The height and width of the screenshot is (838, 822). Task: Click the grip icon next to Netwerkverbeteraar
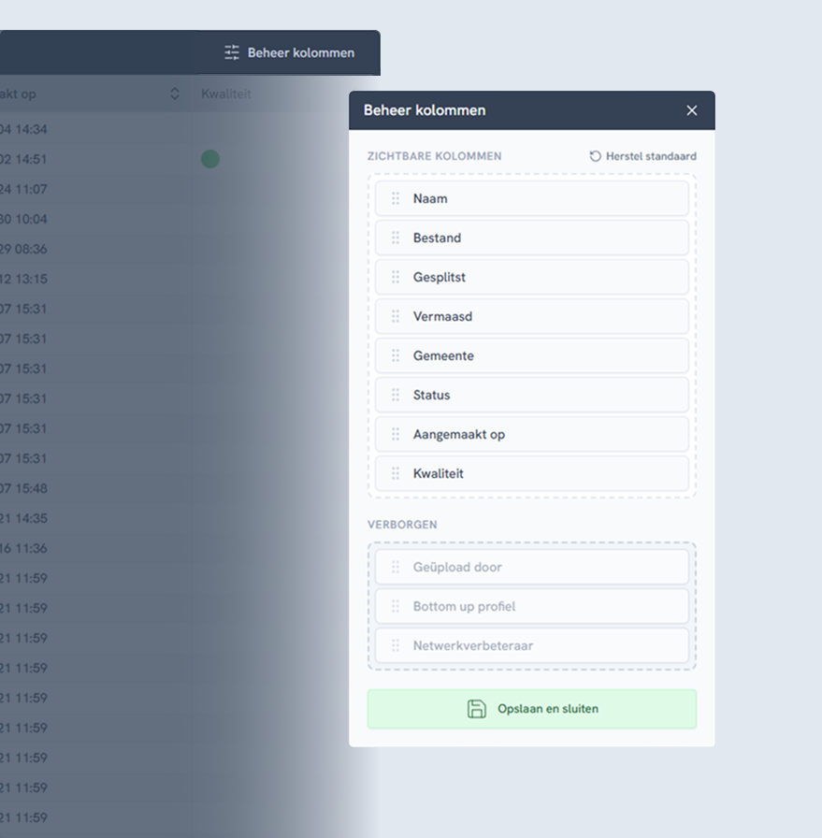coord(396,646)
